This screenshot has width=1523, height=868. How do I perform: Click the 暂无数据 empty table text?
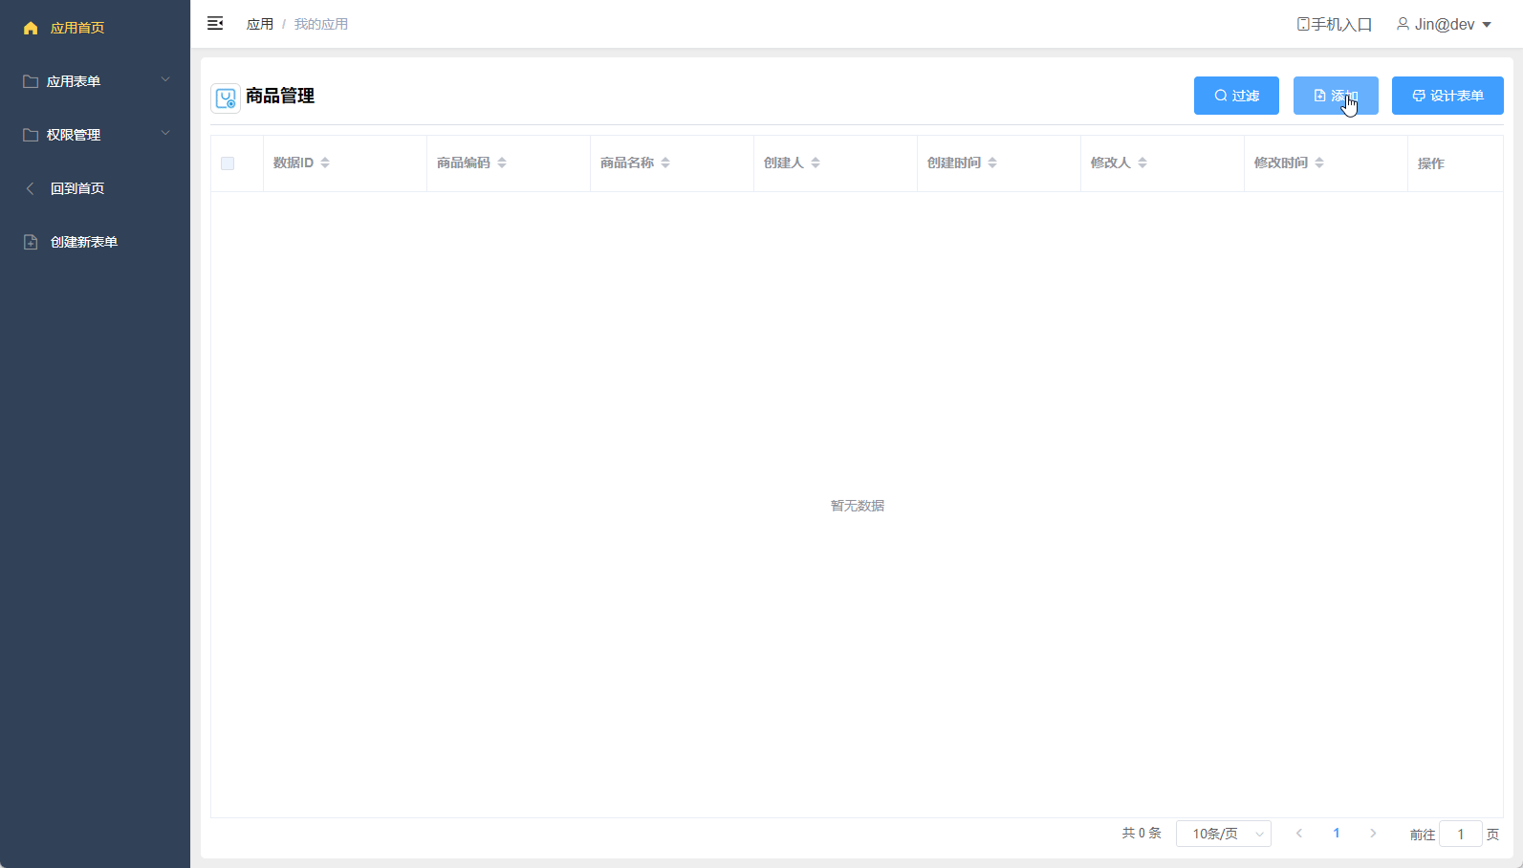point(858,506)
